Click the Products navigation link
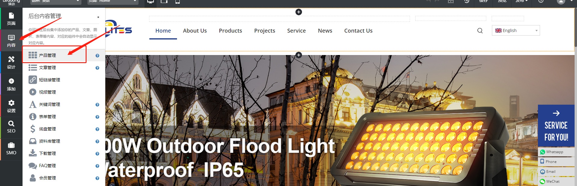577x186 pixels. 230,31
